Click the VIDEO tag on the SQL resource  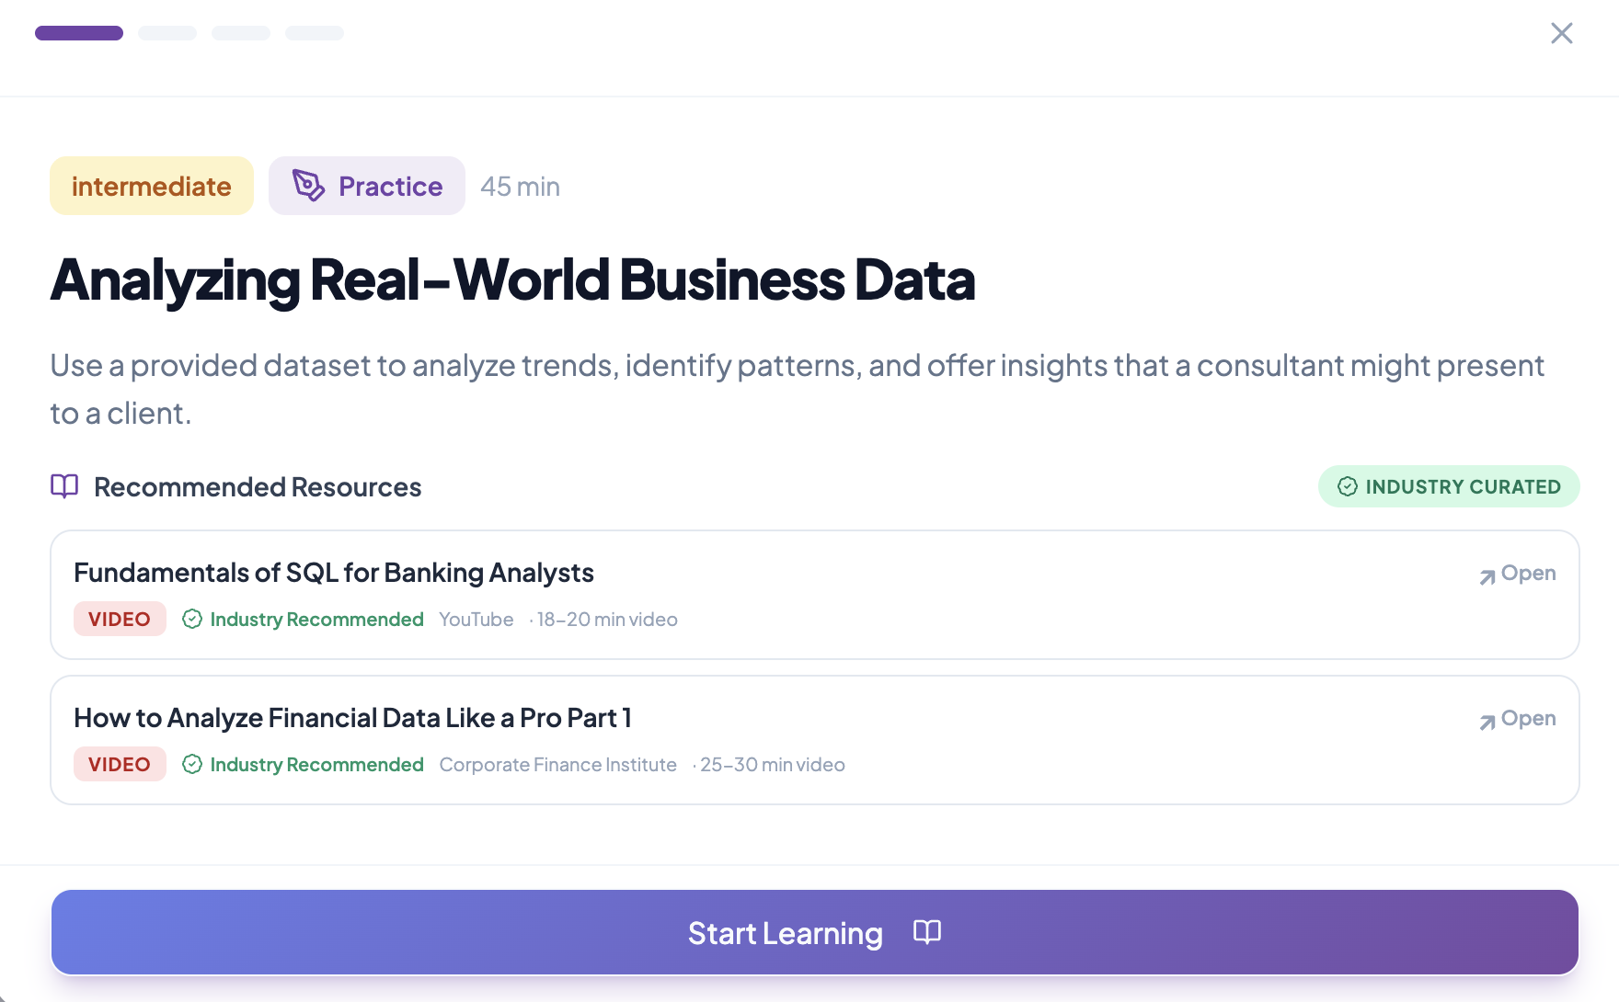coord(120,619)
